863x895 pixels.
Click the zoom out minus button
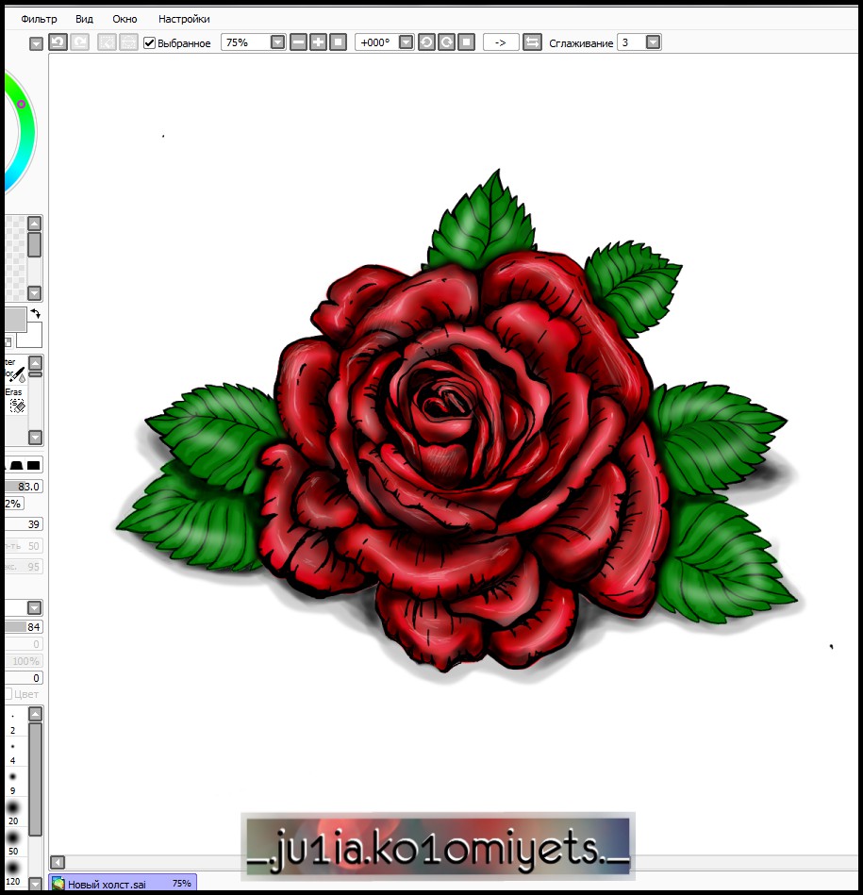[x=298, y=42]
